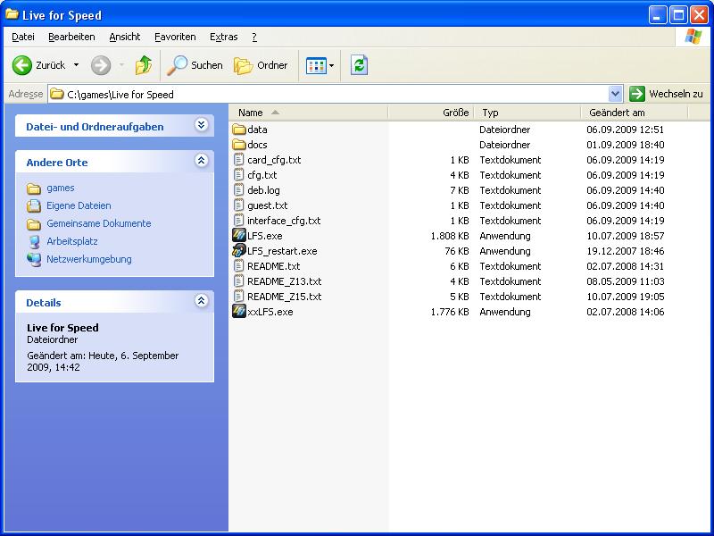
Task: Click the green refresh icon in toolbar
Action: click(360, 65)
